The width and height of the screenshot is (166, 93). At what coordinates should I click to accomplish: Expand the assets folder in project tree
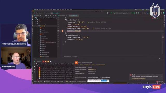(39, 30)
